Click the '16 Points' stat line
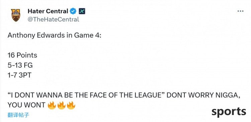This screenshot has width=251, height=122. [22, 55]
